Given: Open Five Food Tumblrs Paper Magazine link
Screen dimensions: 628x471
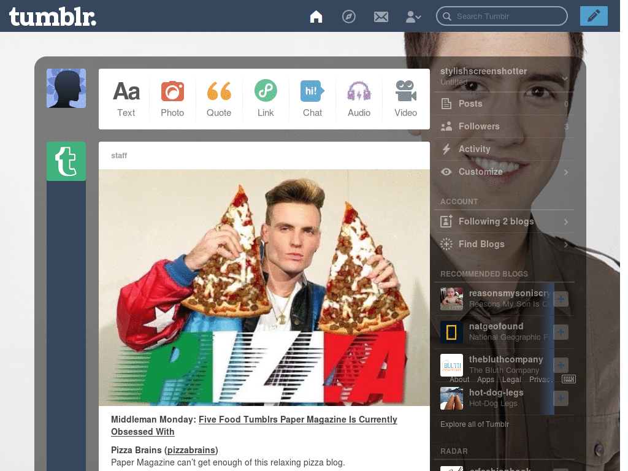Looking at the screenshot, I should point(254,426).
